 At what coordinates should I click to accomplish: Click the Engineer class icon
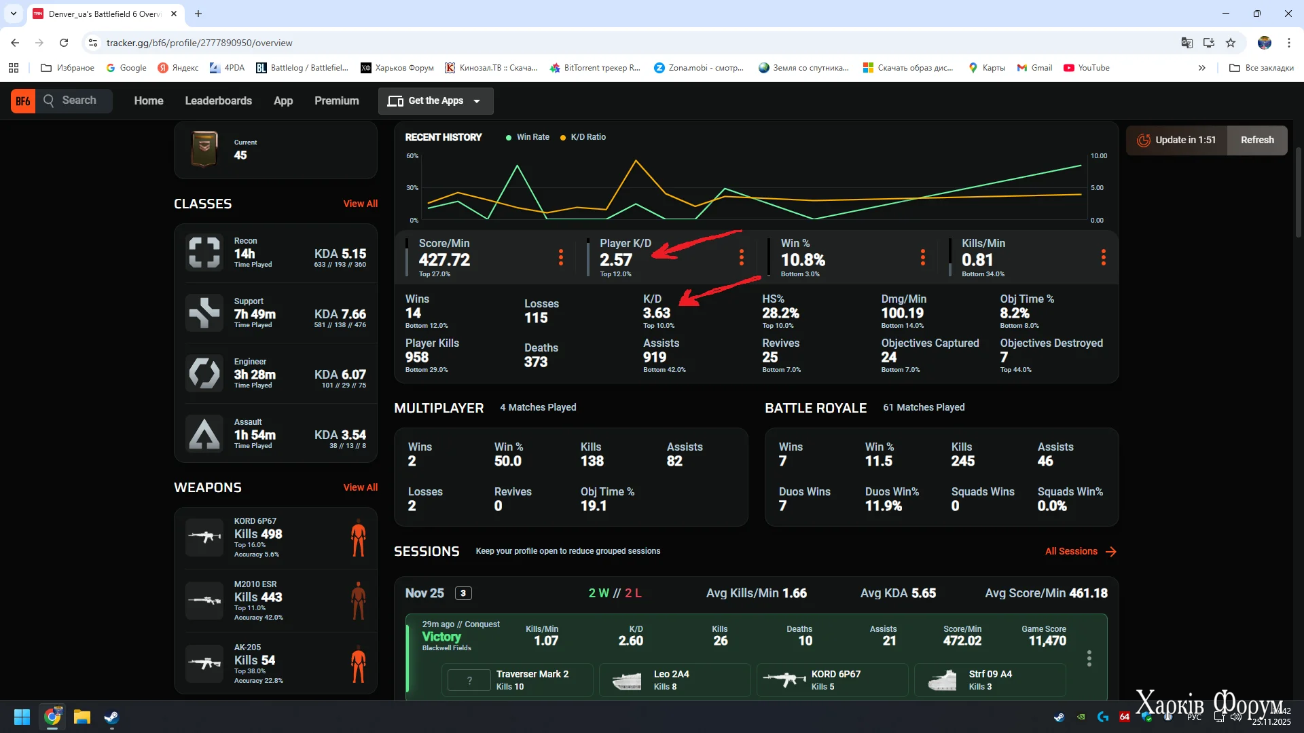(204, 373)
